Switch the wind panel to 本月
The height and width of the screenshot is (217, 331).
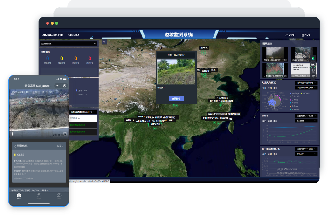tap(275, 88)
